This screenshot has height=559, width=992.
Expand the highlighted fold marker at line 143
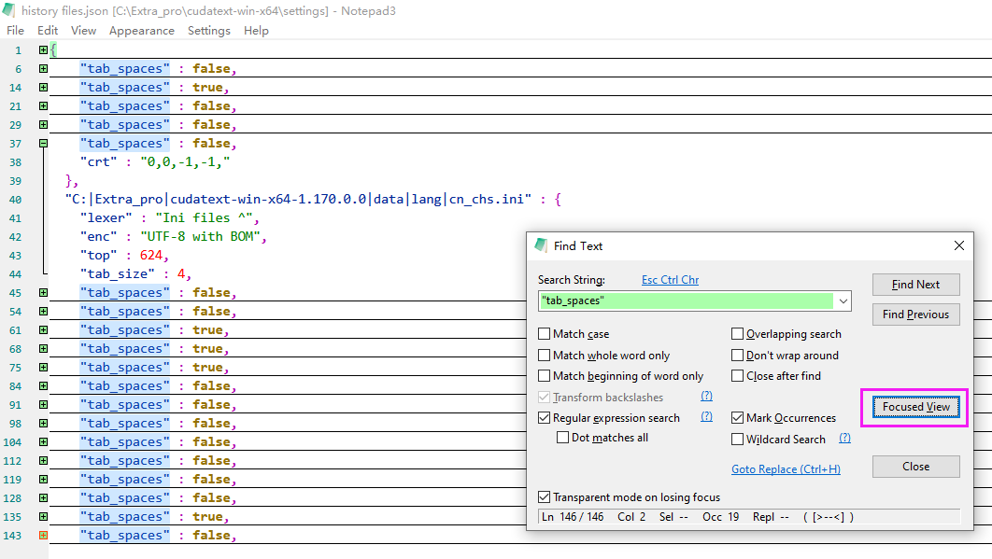coord(43,536)
